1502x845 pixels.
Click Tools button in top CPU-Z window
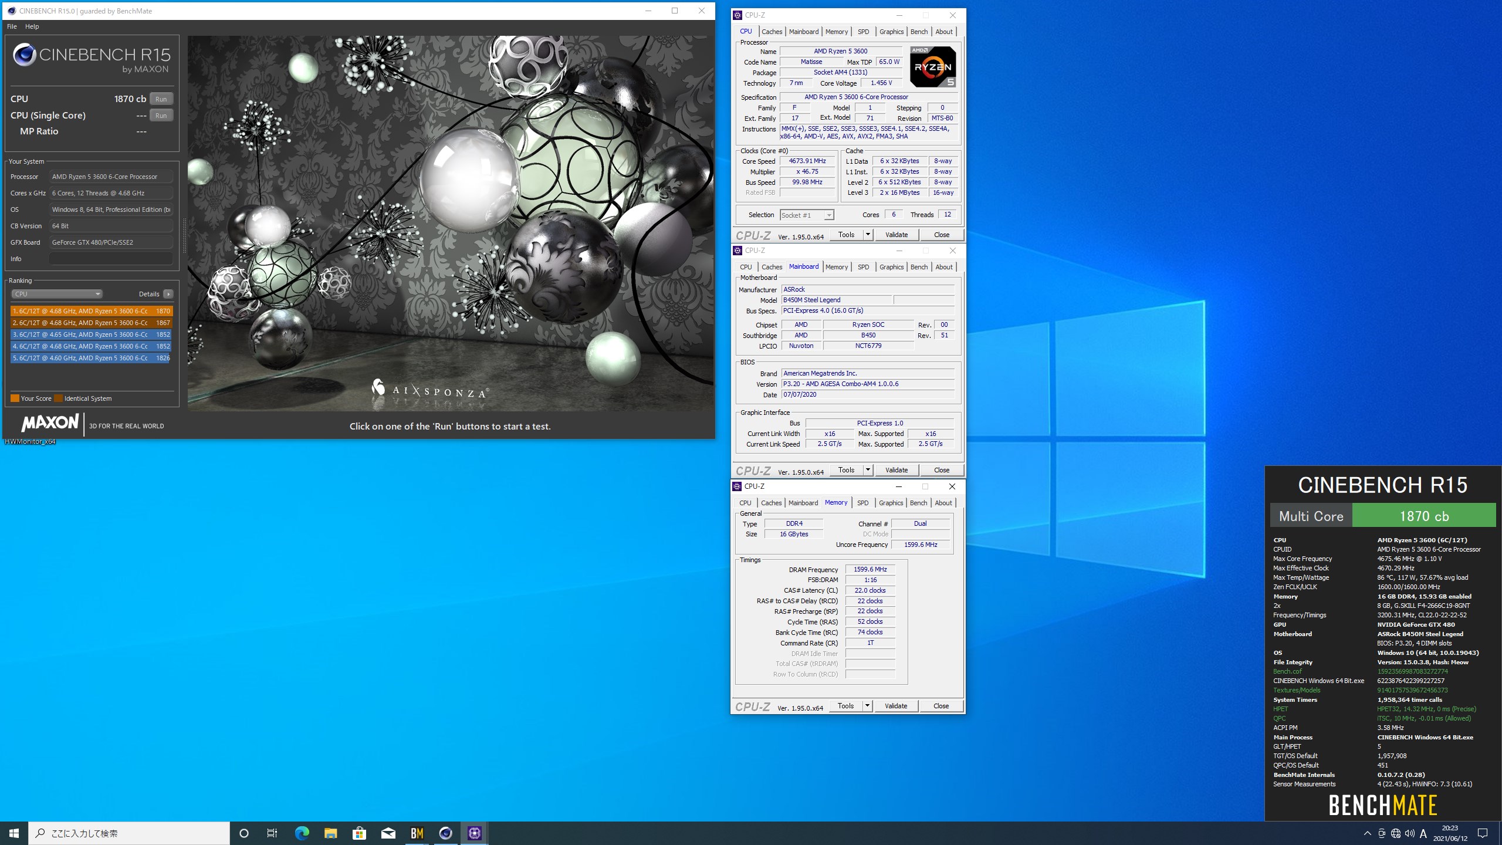846,235
